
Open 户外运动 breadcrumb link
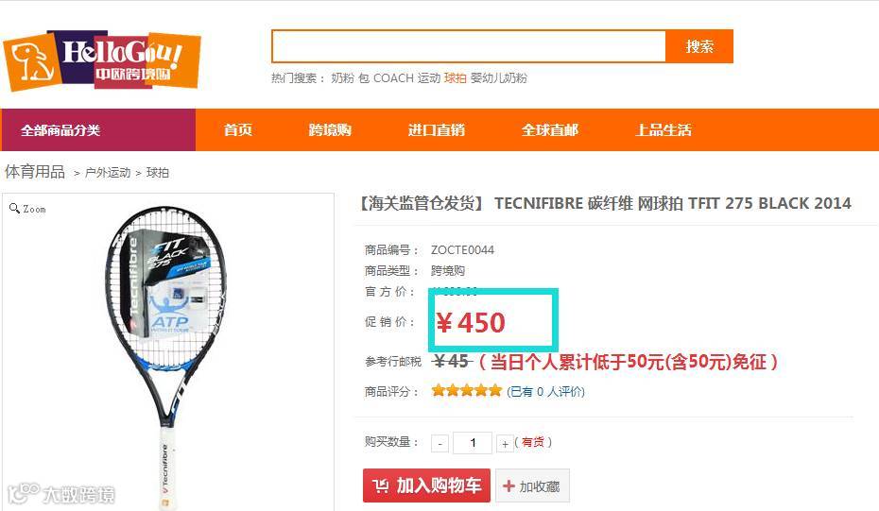click(108, 173)
